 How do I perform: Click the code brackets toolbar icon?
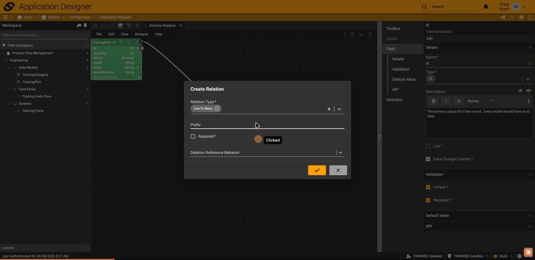[112, 26]
